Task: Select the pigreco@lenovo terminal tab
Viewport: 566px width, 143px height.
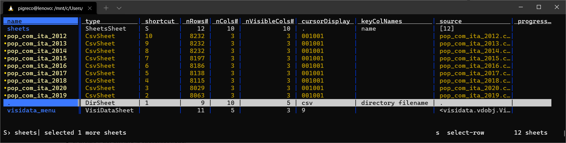Action: tap(50, 8)
